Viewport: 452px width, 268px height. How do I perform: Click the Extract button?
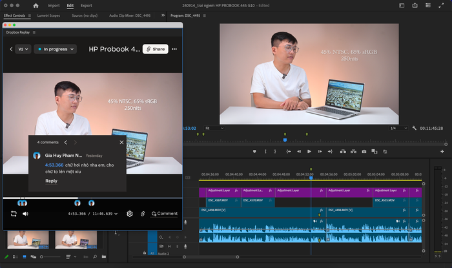coord(353,151)
